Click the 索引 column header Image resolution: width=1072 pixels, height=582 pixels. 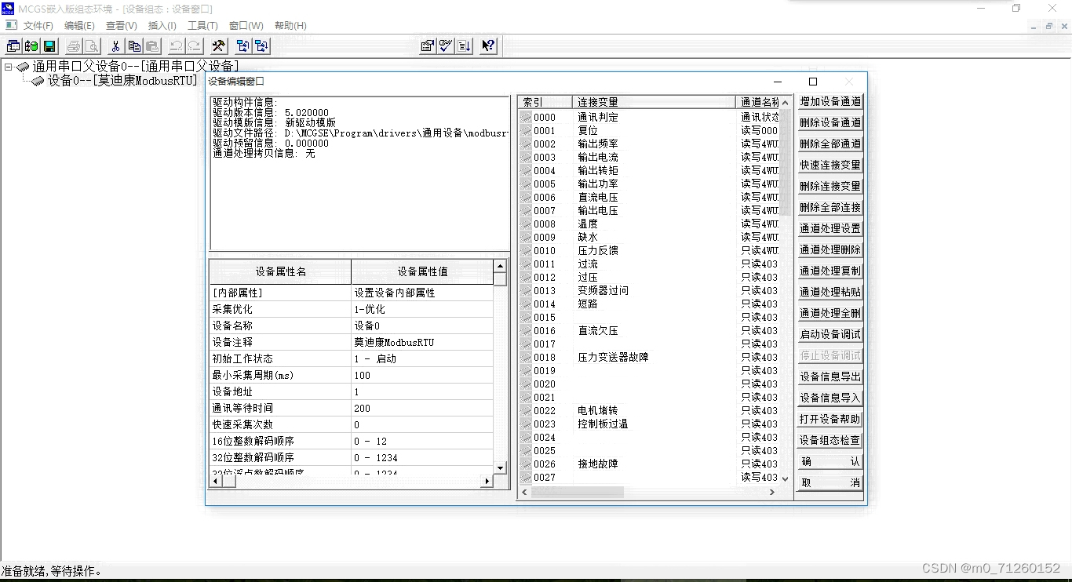[545, 102]
